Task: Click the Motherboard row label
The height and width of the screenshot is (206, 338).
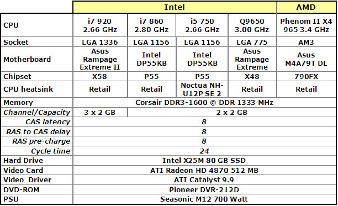Action: [x=27, y=59]
